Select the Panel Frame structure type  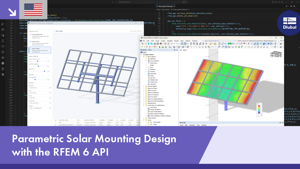40,43
